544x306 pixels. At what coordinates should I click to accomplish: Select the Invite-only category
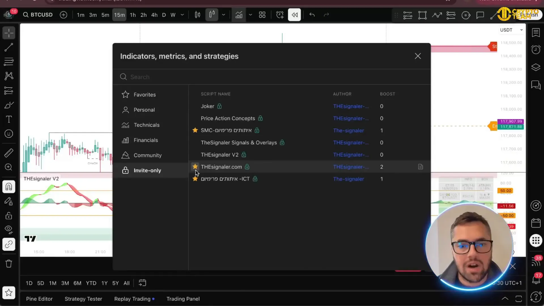(x=150, y=170)
